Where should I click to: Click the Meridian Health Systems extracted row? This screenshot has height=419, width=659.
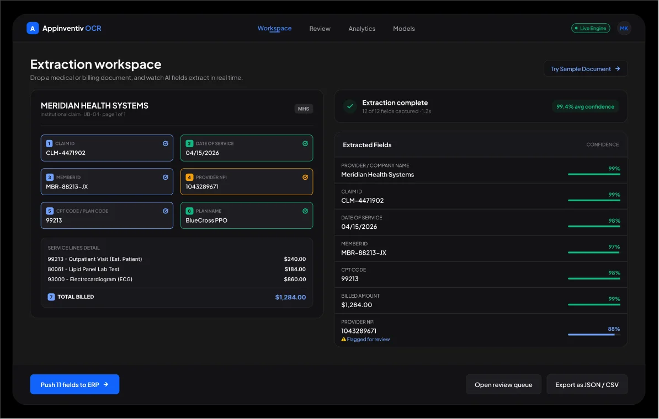point(481,170)
